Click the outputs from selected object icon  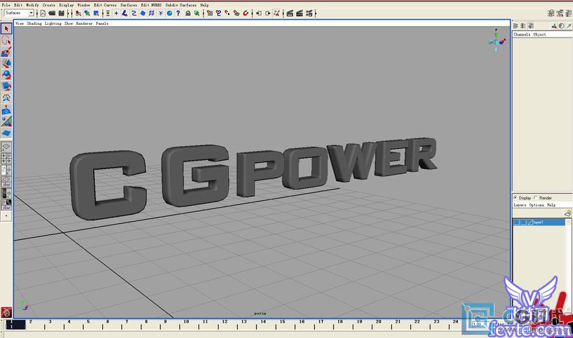click(x=268, y=13)
